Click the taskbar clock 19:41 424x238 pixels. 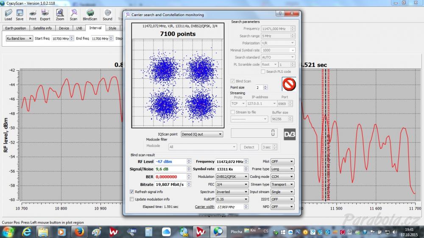(409, 230)
